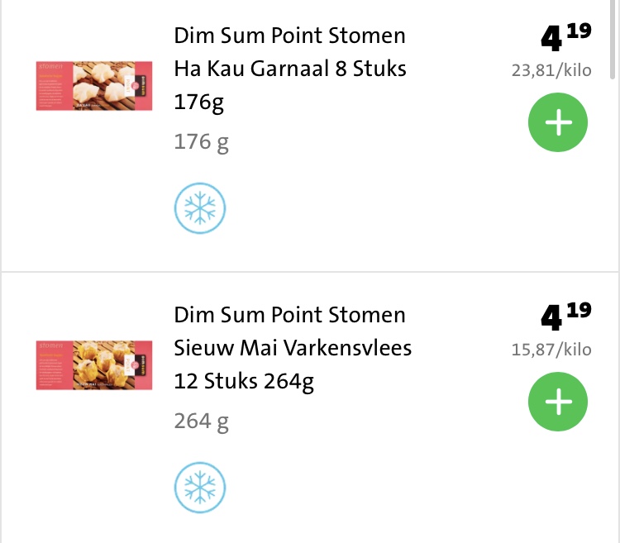This screenshot has height=543, width=620.
Task: Open the second product's Dim Sum Point Stomen heading
Action: coord(290,315)
